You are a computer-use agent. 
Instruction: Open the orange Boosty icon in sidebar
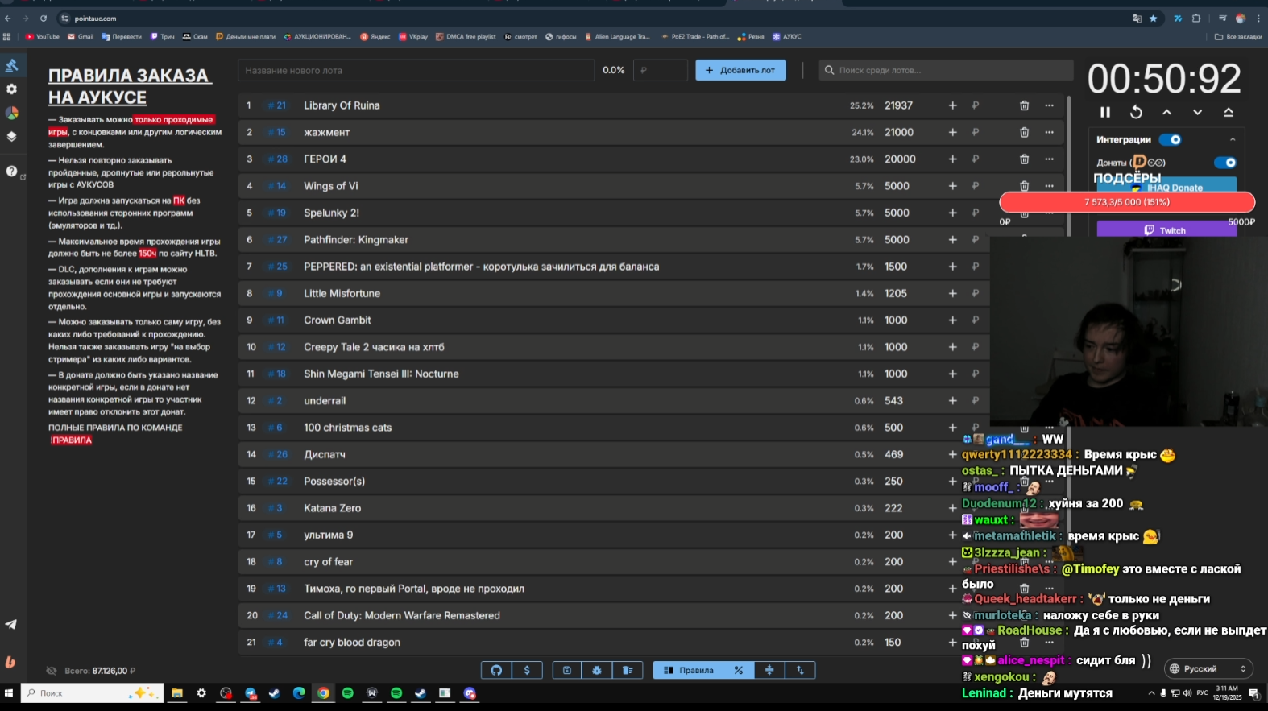pos(11,662)
